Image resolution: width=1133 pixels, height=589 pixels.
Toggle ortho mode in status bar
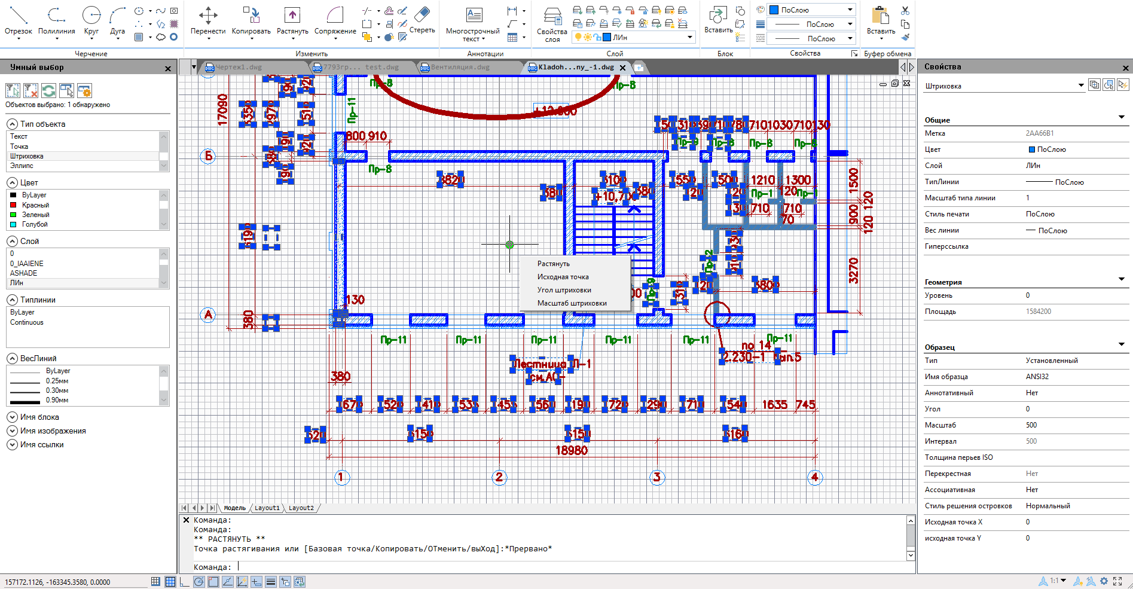tap(184, 581)
